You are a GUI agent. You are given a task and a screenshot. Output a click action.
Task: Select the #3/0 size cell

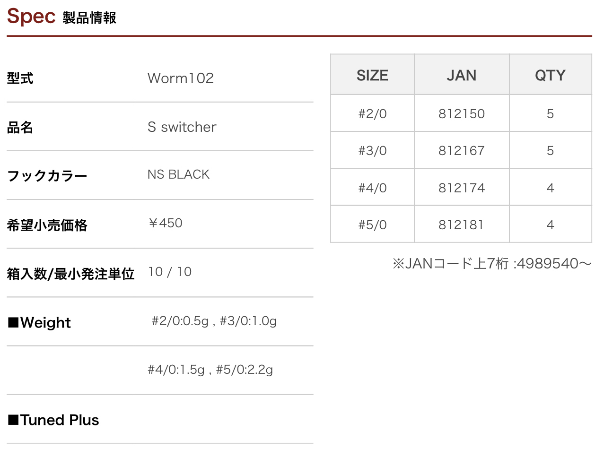(372, 151)
